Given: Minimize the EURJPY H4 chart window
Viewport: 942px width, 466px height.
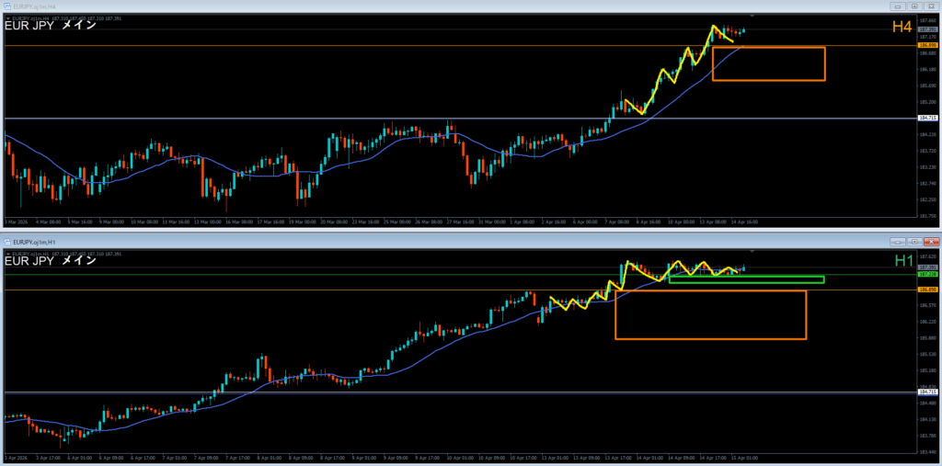Looking at the screenshot, I should pyautogui.click(x=898, y=6).
